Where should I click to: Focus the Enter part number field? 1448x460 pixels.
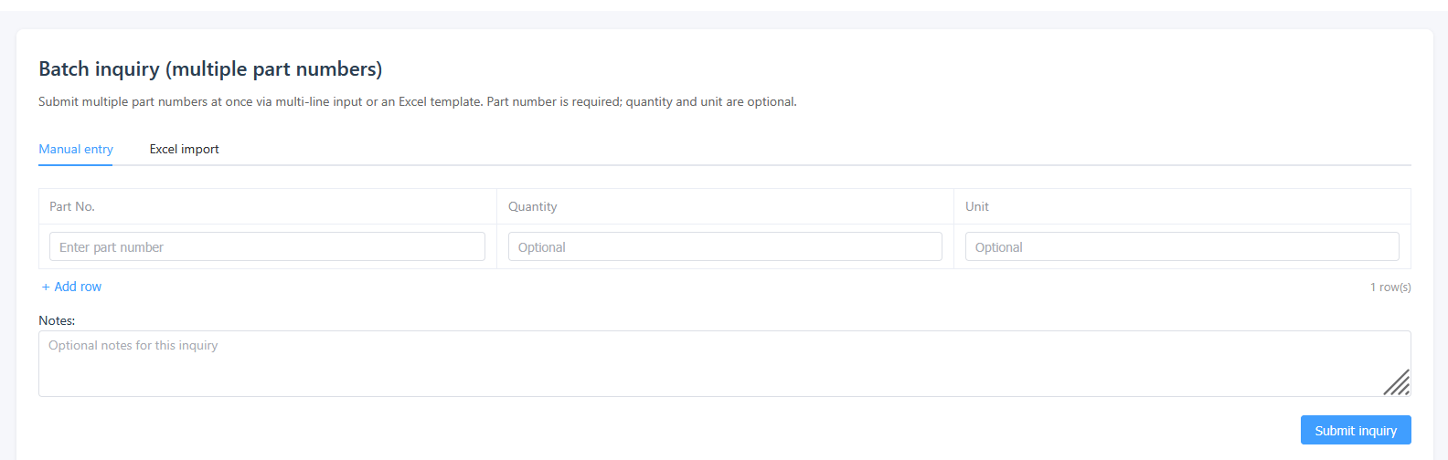(267, 246)
